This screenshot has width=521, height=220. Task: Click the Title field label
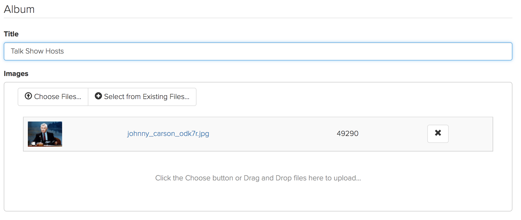click(11, 34)
